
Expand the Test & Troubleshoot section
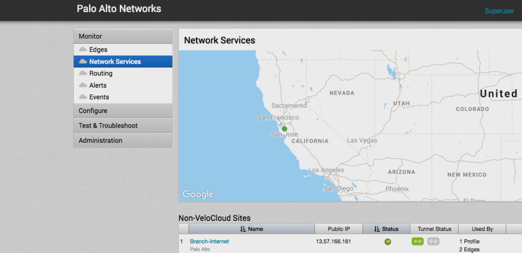click(123, 126)
